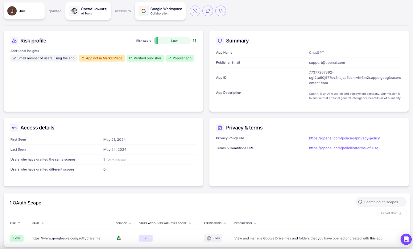Open the OpenAI terms-of-use link
This screenshot has width=413, height=249.
(343, 148)
